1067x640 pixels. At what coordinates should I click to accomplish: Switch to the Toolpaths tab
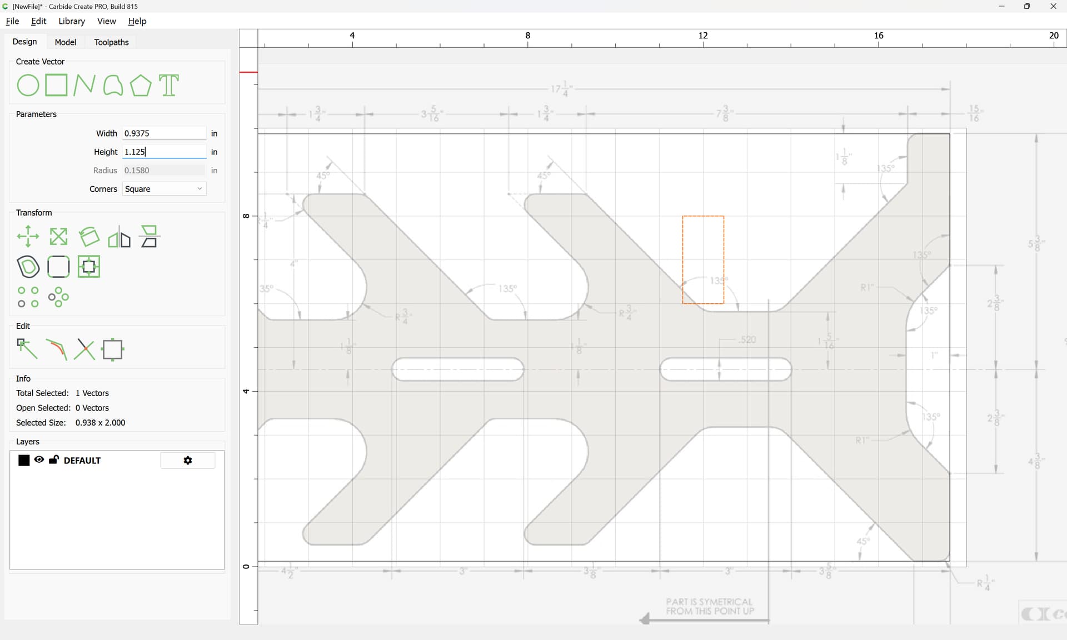pos(111,42)
